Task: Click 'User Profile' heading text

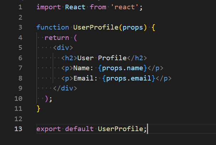Action: pos(102,58)
